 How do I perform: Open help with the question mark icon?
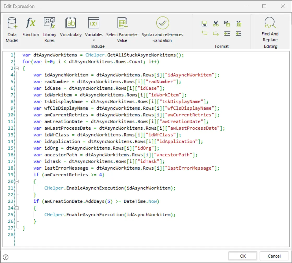[6, 257]
